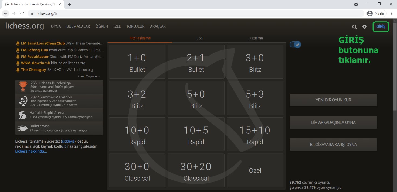Open the ARAÇLAR menu

click(x=158, y=26)
